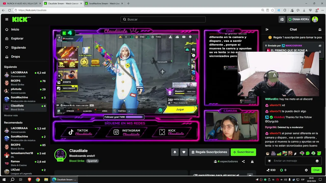This screenshot has width=326, height=183.
Task: Toggle notifications bell for Claudiiale
Action: 175,152
